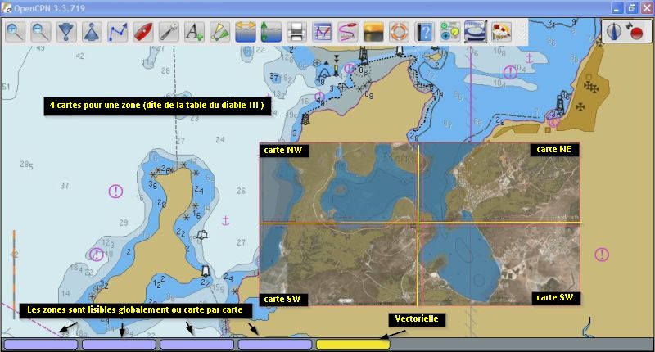The width and height of the screenshot is (655, 352).
Task: Click the Zoom In magnifier icon
Action: click(x=16, y=32)
